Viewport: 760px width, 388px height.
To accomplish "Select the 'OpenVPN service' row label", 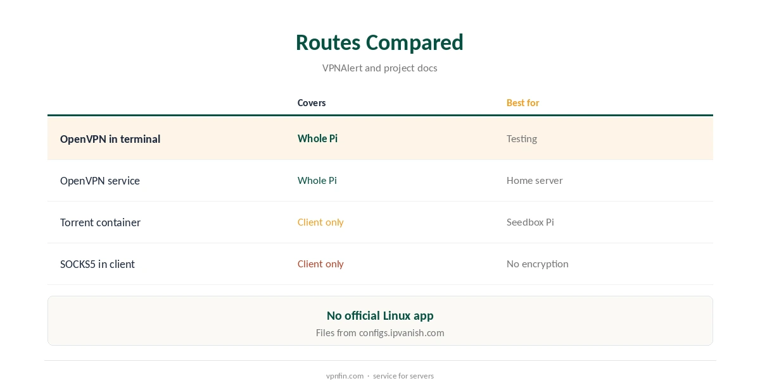I will 100,181.
